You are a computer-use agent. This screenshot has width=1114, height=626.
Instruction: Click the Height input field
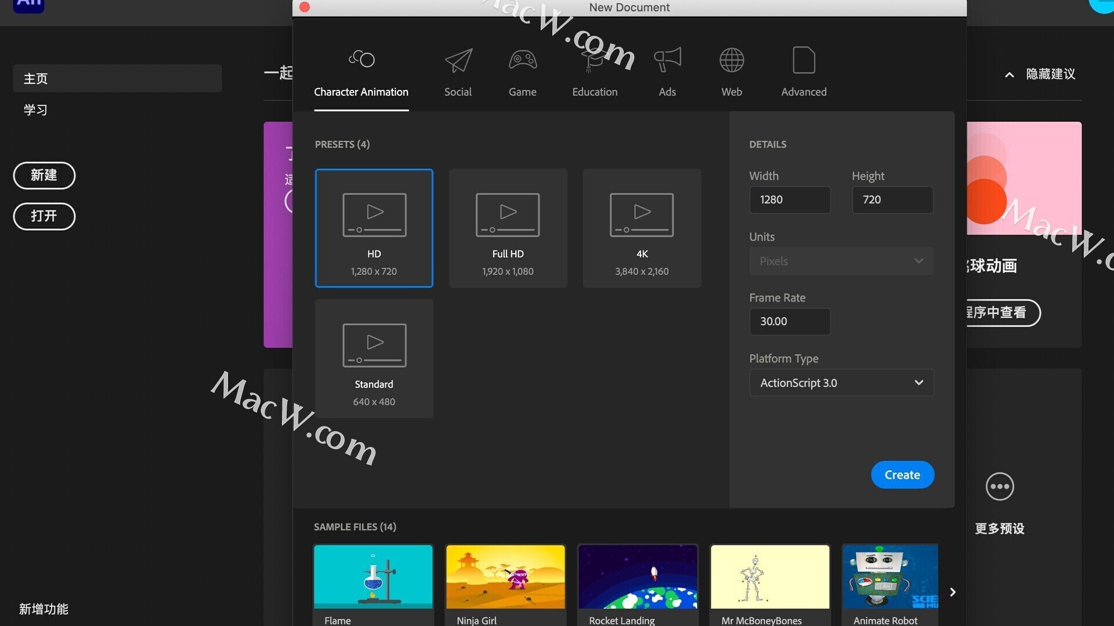click(892, 199)
